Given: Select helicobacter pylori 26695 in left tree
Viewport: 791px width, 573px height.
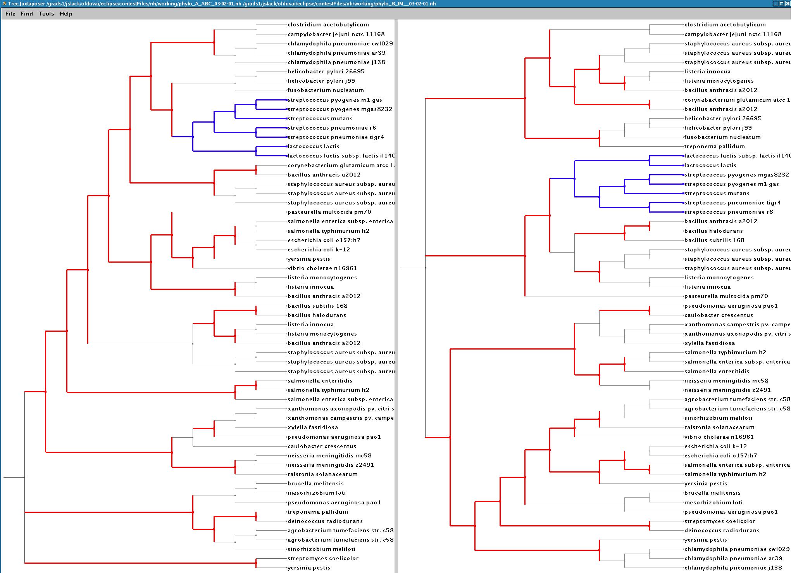Looking at the screenshot, I should click(x=326, y=71).
